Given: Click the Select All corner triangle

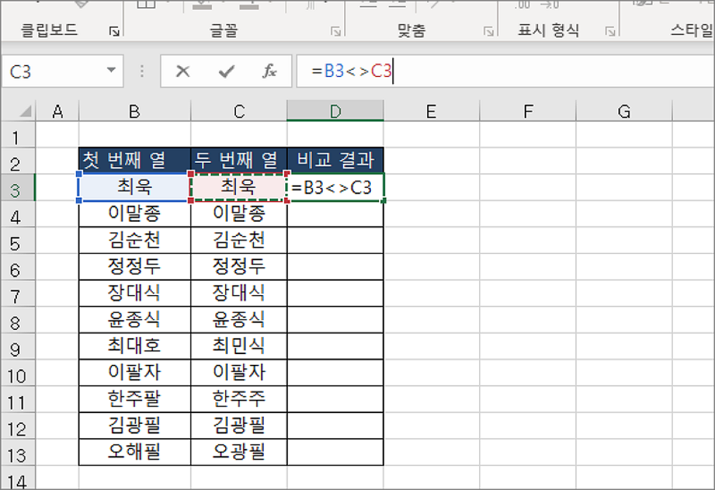Looking at the screenshot, I should 26,112.
